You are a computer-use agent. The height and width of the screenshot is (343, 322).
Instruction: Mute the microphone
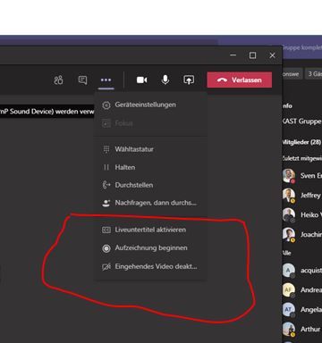coord(165,79)
